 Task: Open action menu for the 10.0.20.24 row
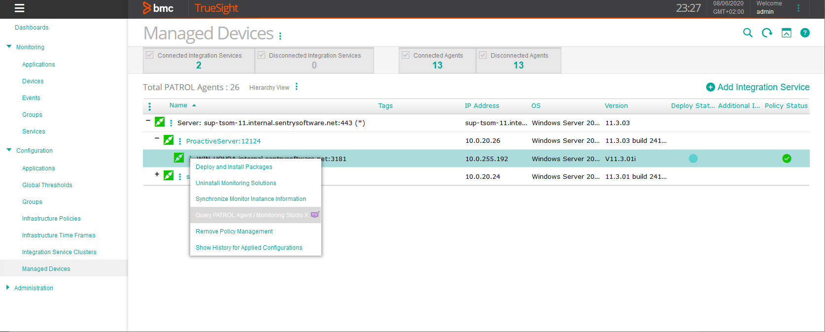point(180,177)
